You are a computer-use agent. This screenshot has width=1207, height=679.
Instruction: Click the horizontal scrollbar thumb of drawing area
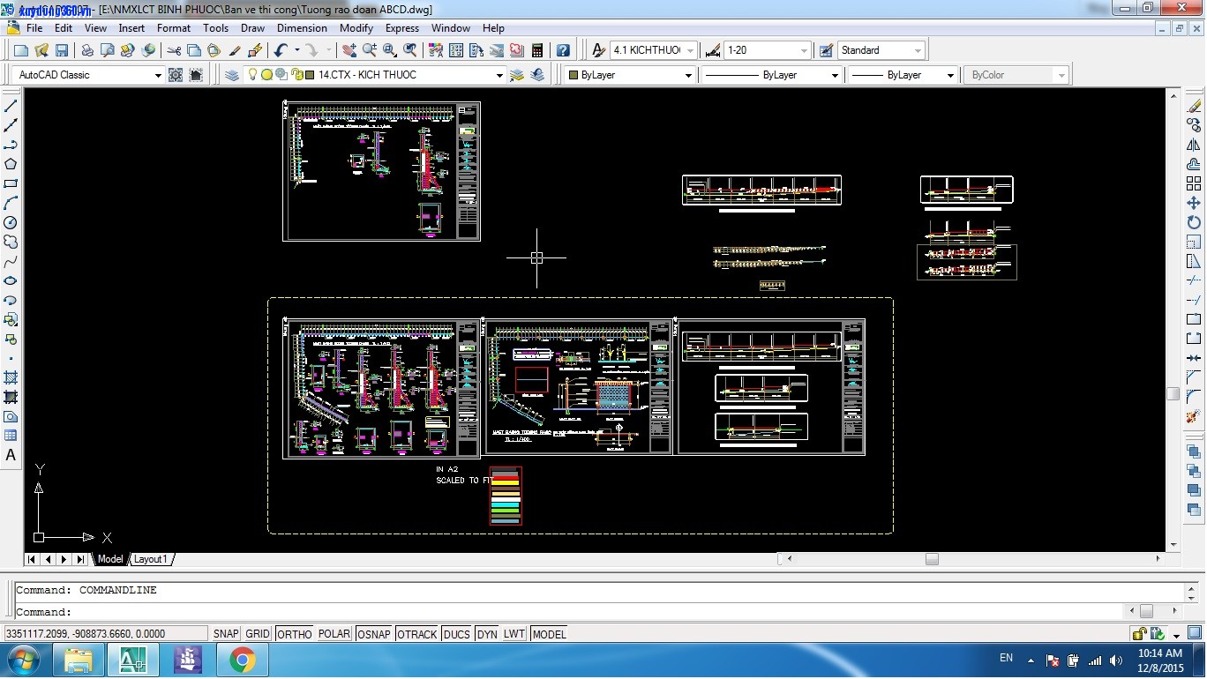coord(932,559)
